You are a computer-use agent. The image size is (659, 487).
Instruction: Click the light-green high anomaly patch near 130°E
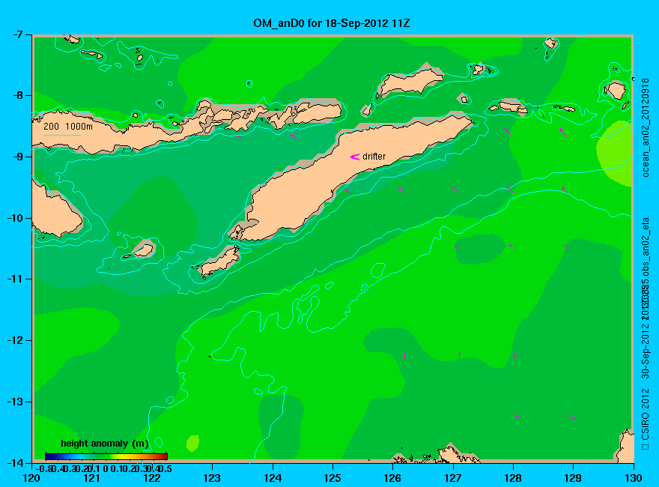pos(616,153)
